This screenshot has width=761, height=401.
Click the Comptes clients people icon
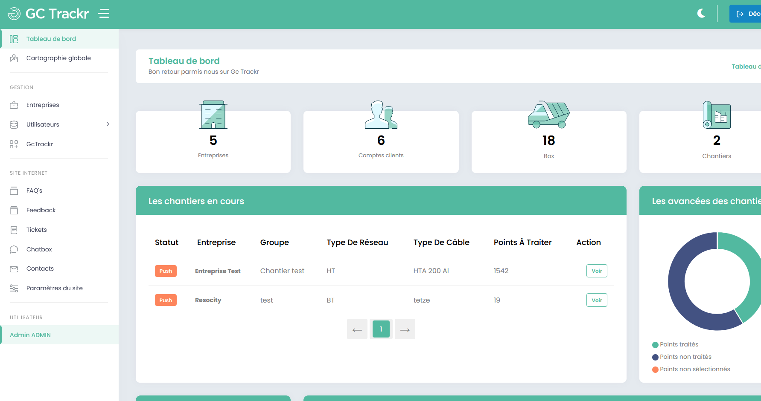381,115
